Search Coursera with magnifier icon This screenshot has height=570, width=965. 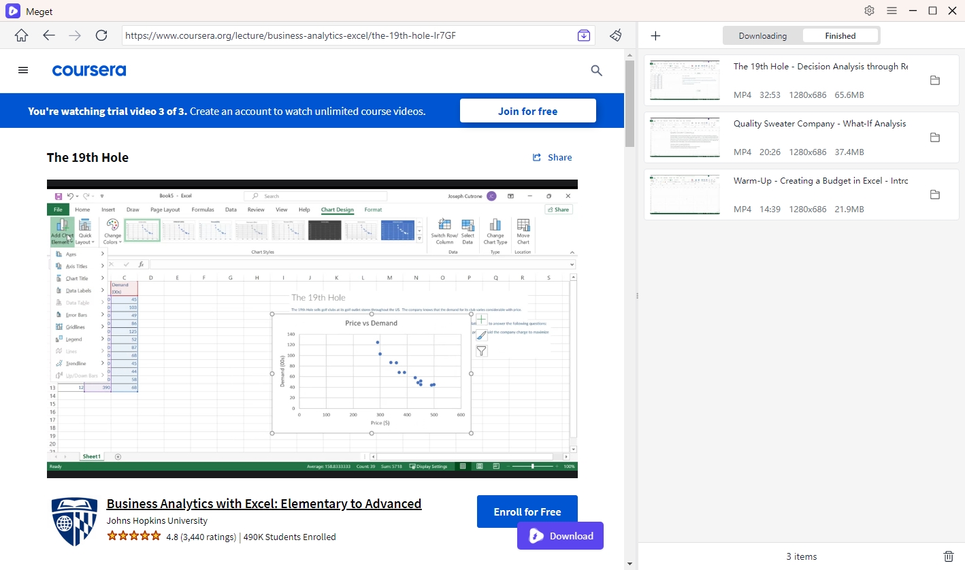[x=597, y=70]
